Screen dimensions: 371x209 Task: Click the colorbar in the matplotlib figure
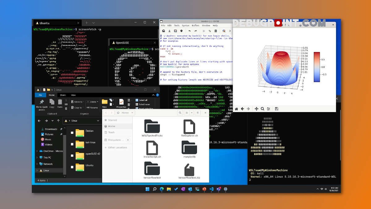317,67
